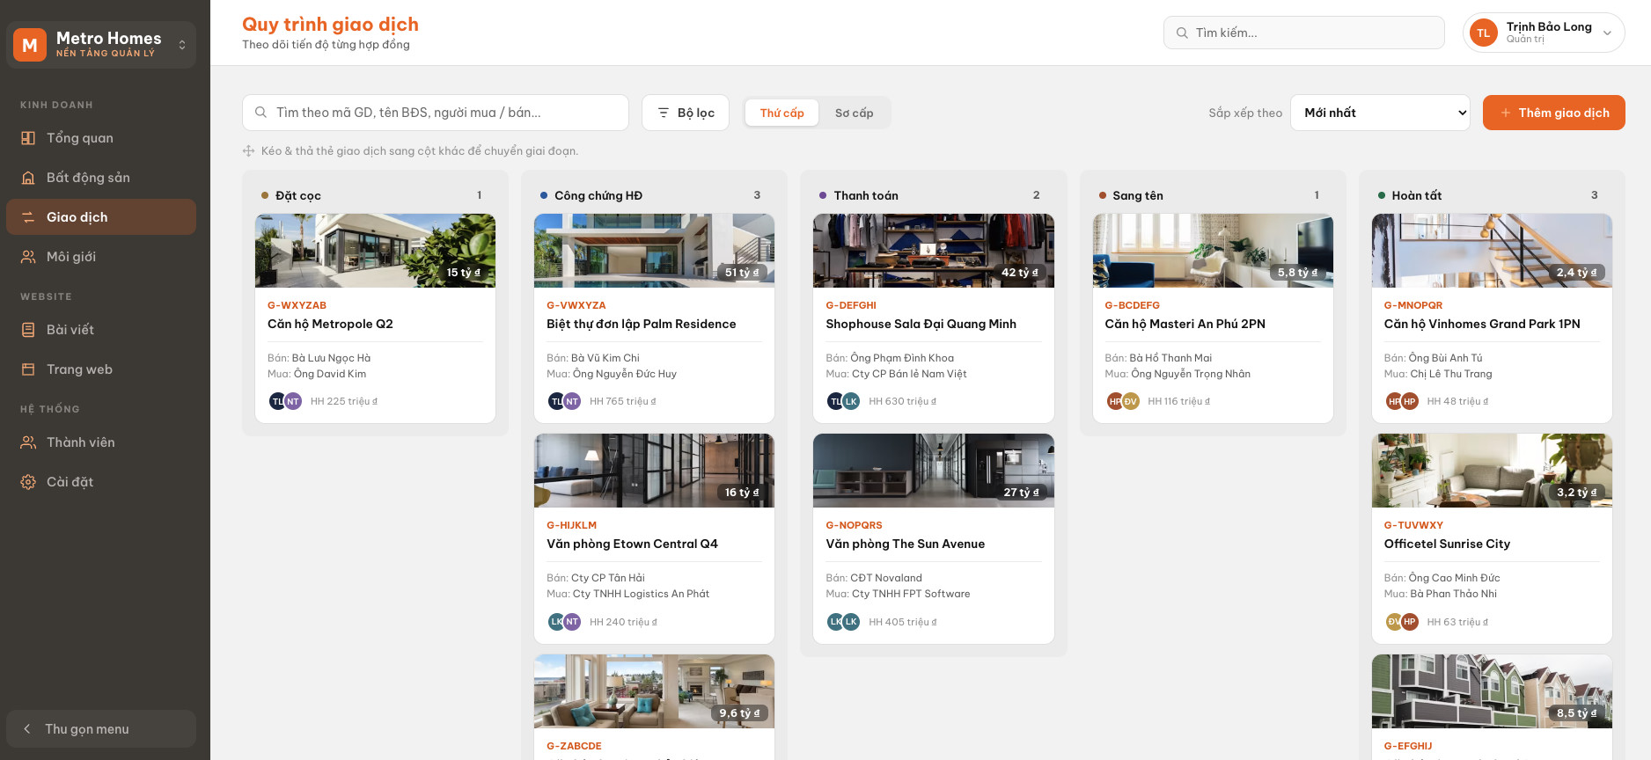Open the Vinhomes Grand Park 1PN card photo
The height and width of the screenshot is (760, 1651).
point(1492,251)
